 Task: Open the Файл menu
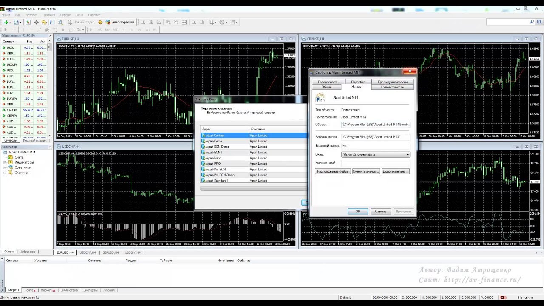tap(6, 15)
